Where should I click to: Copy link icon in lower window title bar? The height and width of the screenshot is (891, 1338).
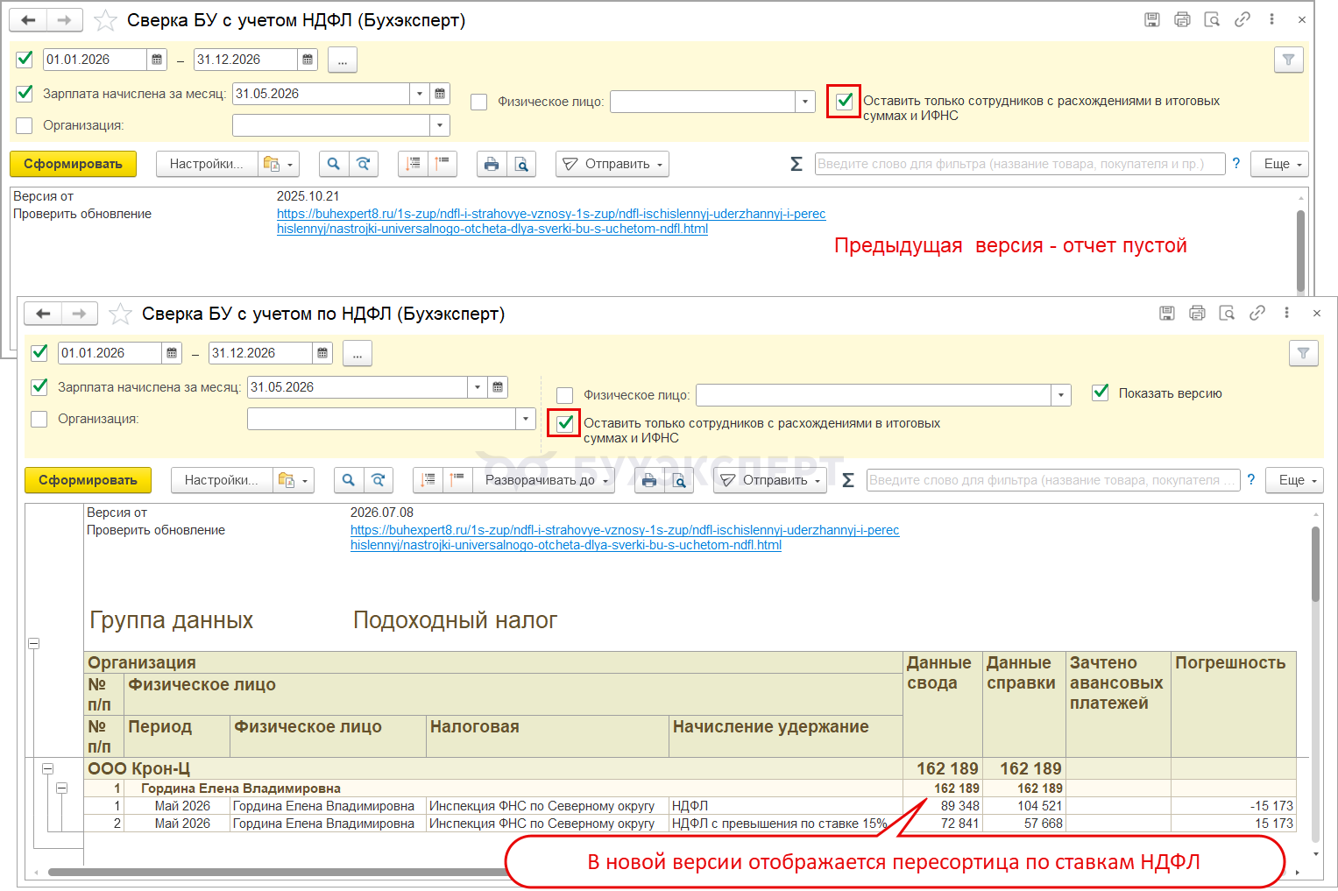pyautogui.click(x=1257, y=313)
